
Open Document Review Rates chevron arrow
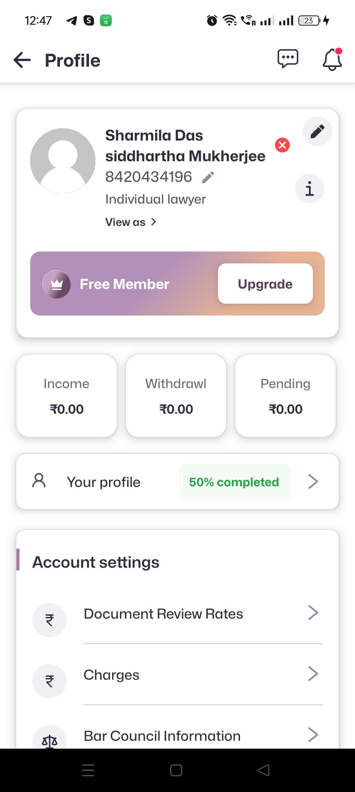coord(313,613)
